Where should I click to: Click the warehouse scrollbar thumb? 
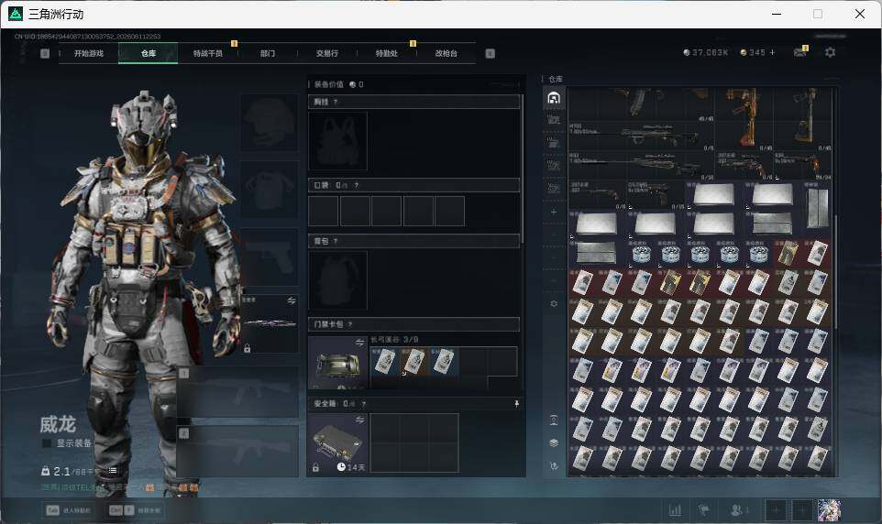click(x=837, y=271)
